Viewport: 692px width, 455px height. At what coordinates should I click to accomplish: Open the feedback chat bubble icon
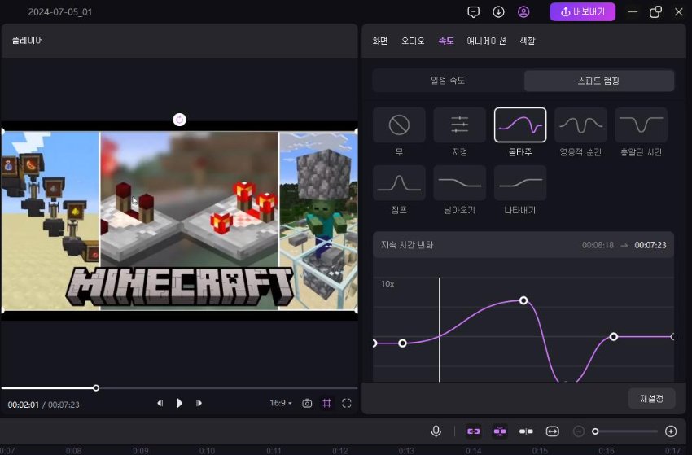pos(473,12)
